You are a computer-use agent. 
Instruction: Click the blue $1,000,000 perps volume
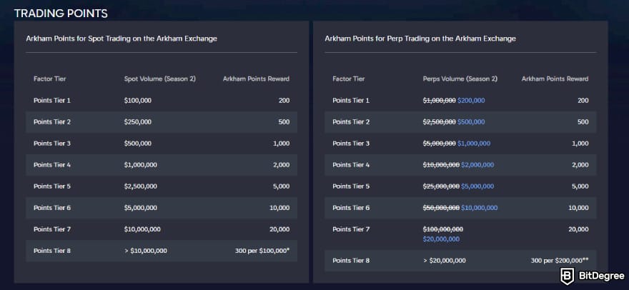pos(474,144)
